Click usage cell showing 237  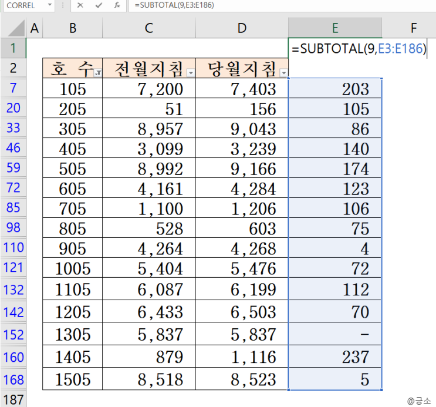click(335, 356)
